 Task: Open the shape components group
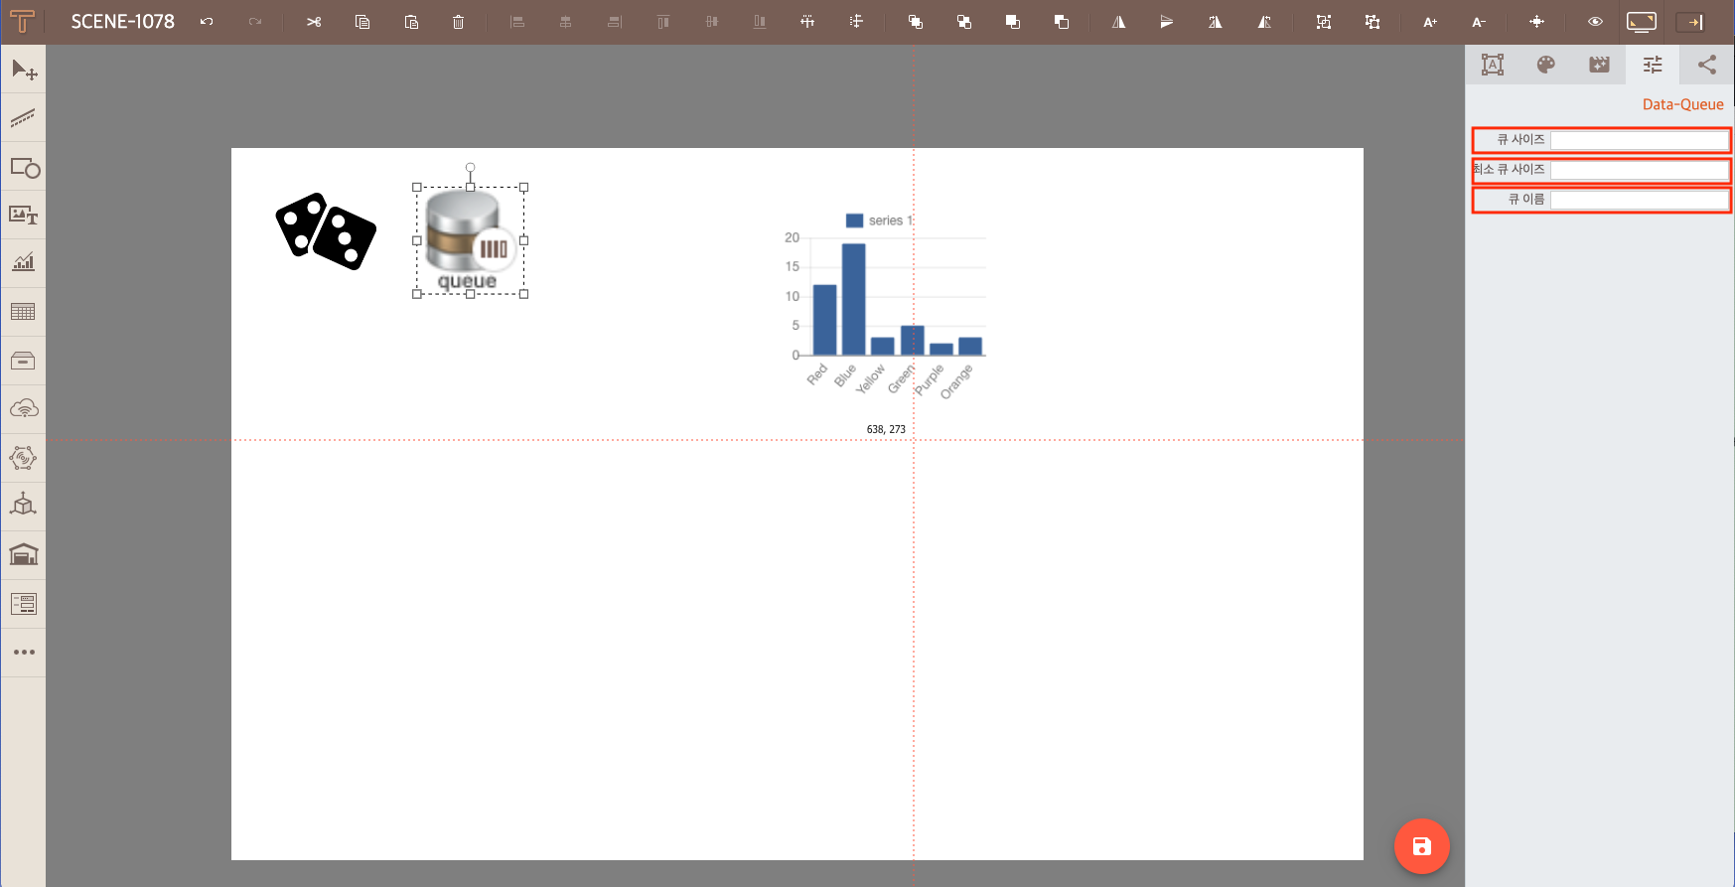click(x=24, y=167)
